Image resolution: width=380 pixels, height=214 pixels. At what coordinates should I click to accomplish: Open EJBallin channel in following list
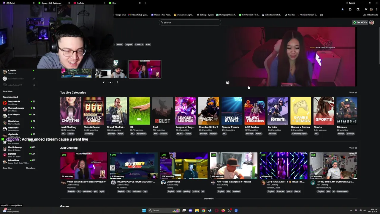pos(19,72)
